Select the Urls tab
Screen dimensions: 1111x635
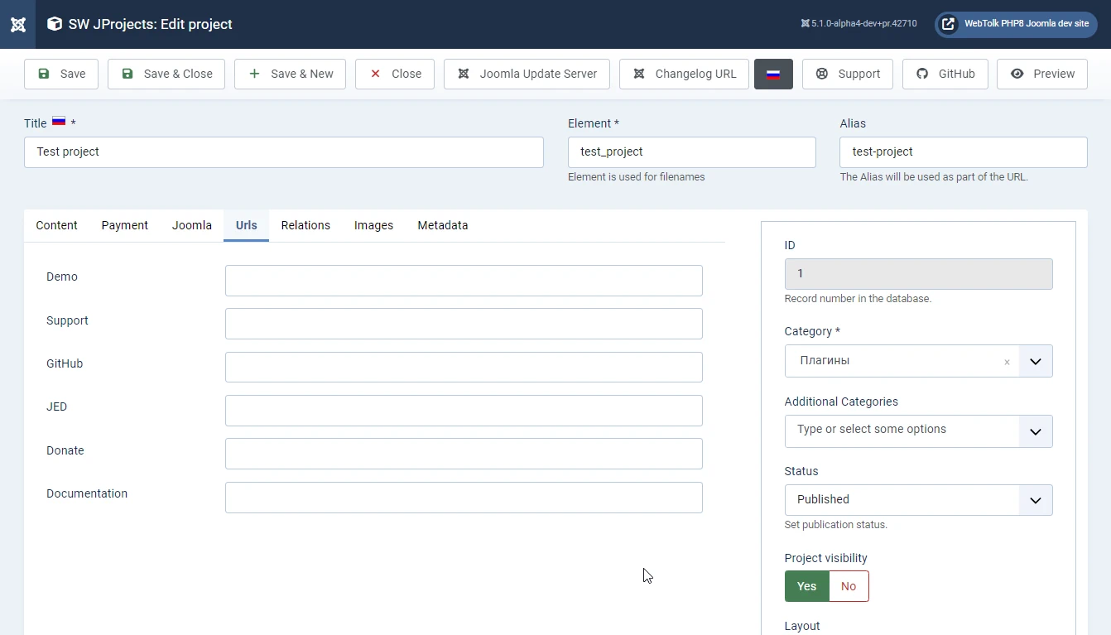click(246, 225)
